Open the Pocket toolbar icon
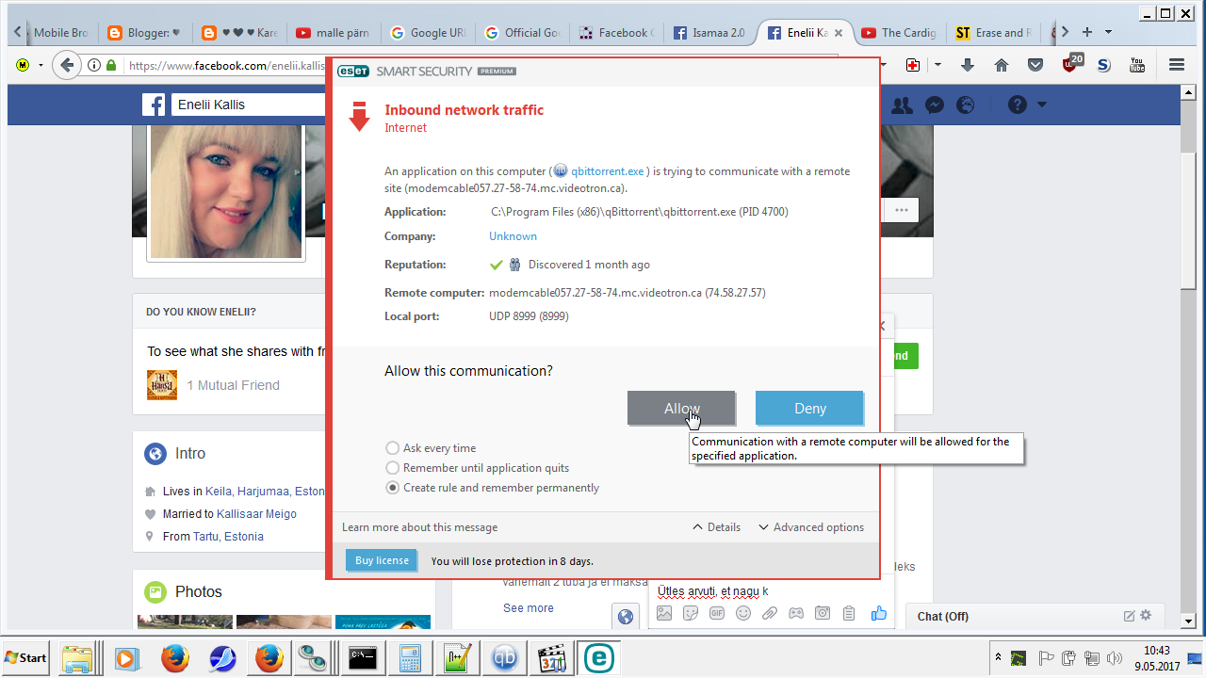Image resolution: width=1206 pixels, height=678 pixels. point(1035,65)
